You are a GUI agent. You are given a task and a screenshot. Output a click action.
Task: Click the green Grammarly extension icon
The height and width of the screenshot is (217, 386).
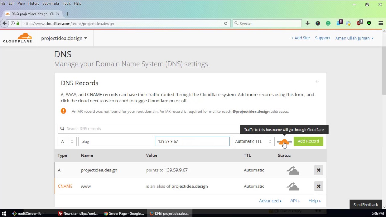[x=328, y=24]
